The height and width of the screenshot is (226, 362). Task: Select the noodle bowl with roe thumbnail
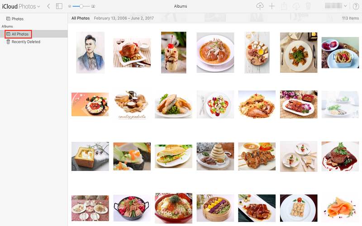pos(173,208)
